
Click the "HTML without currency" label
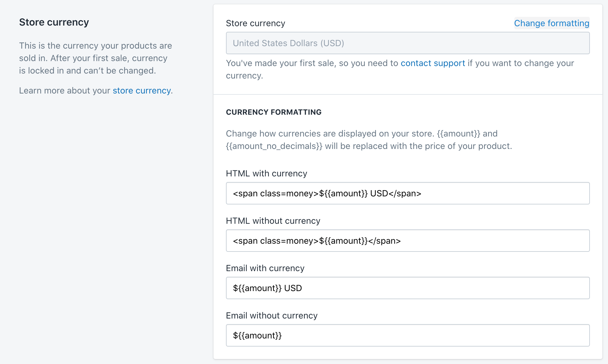pos(273,221)
